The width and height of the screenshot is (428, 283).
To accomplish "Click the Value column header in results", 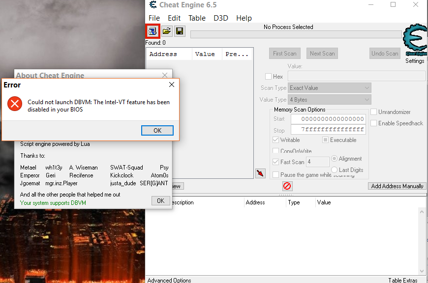I will click(x=207, y=54).
